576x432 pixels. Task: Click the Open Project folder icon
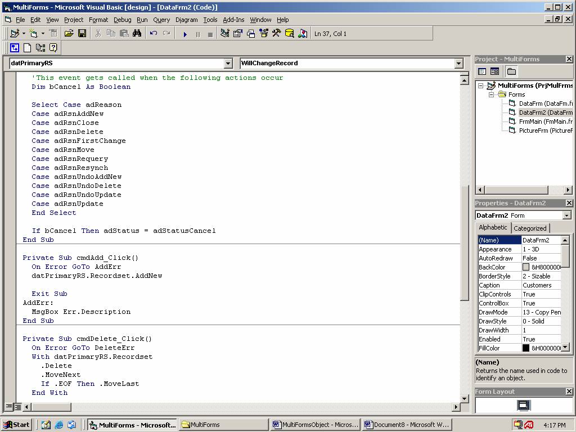[69, 34]
